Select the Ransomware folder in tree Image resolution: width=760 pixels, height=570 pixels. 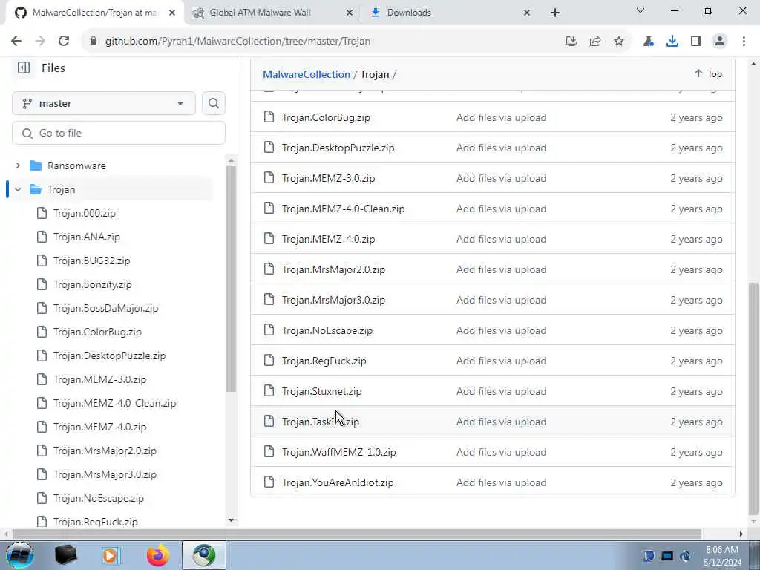pos(76,166)
